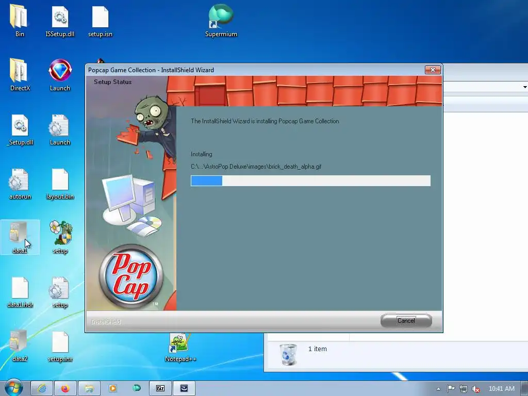
Task: Select the setup icon with flower and shield
Action: point(60,237)
